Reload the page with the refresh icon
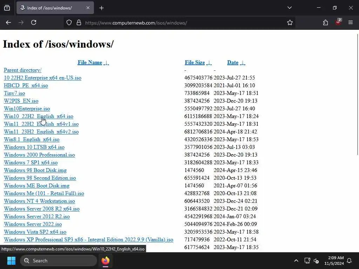Viewport: 359px width, 269px height. (34, 22)
